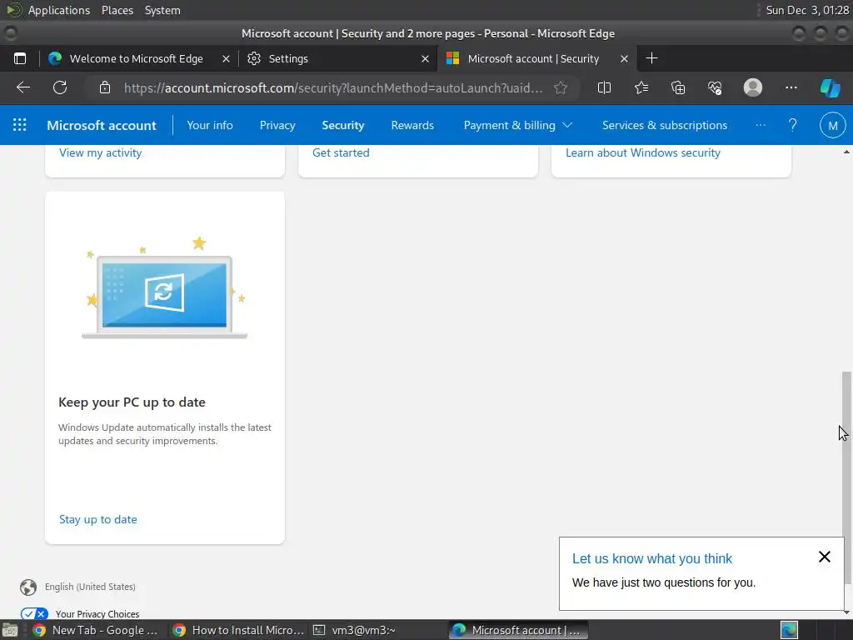Switch to the Welcome to Microsoft Edge tab

pyautogui.click(x=137, y=59)
